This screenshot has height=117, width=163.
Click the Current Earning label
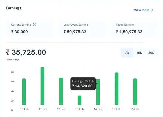[x=21, y=25]
